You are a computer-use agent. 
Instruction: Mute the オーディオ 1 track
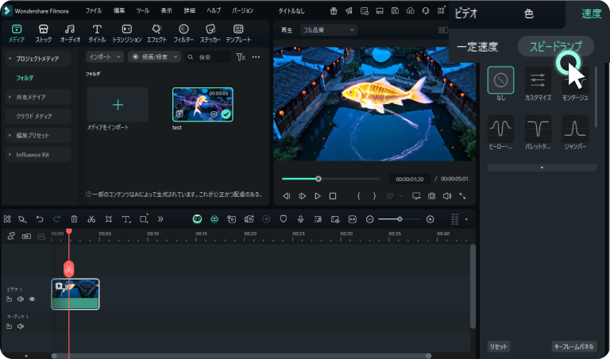[x=21, y=326]
